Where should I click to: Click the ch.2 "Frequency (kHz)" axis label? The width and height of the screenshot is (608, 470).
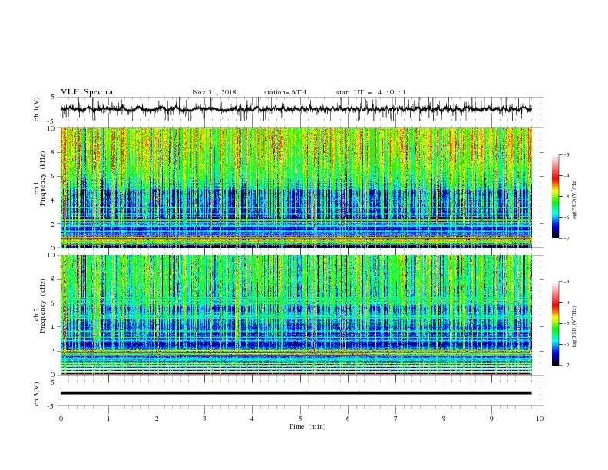coord(43,306)
